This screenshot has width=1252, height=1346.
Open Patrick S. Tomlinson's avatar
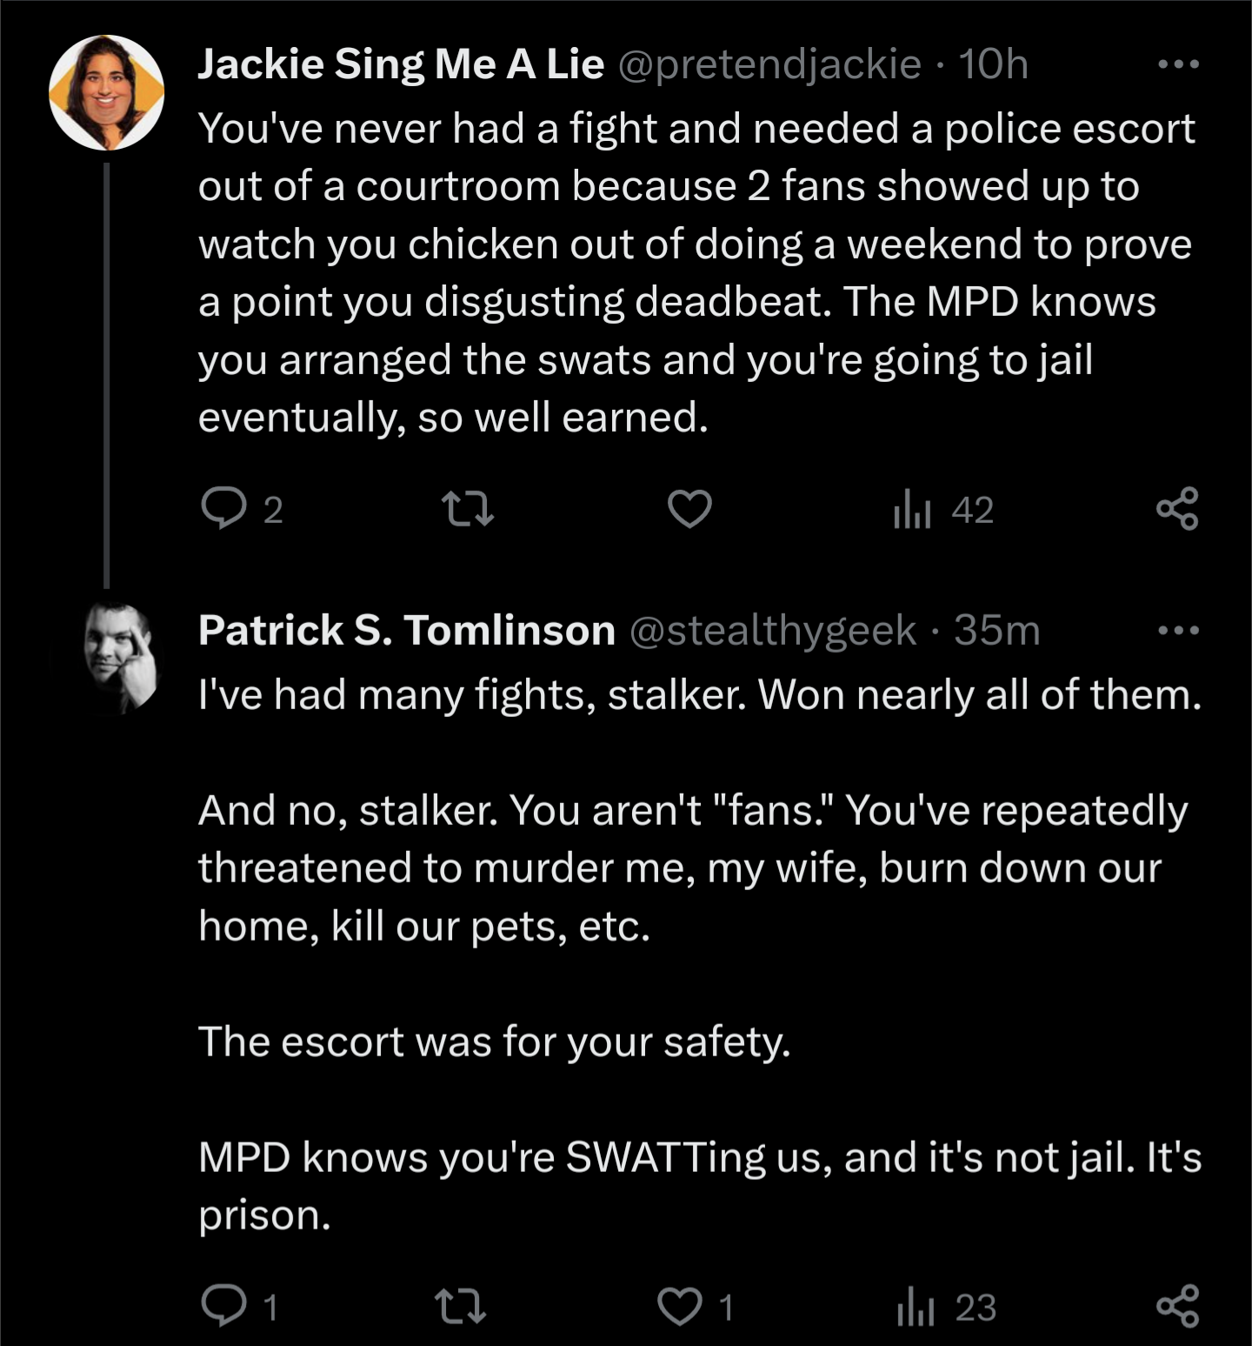pyautogui.click(x=122, y=657)
